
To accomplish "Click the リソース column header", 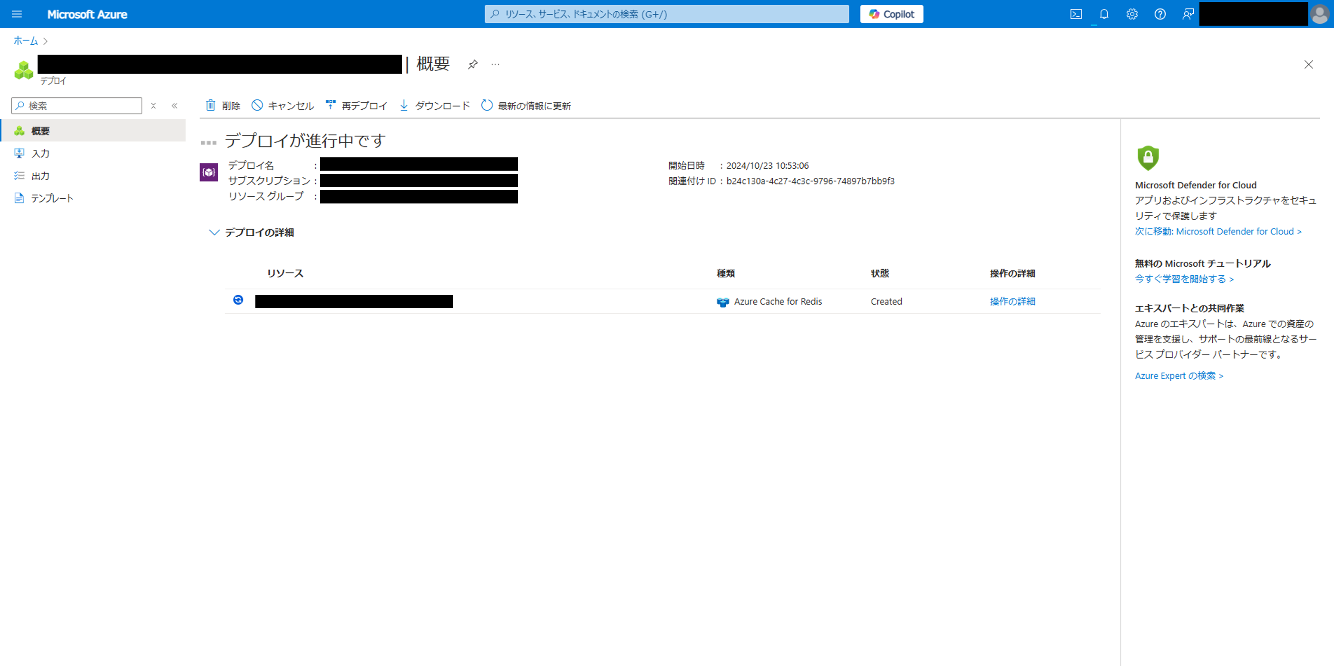I will [x=285, y=273].
